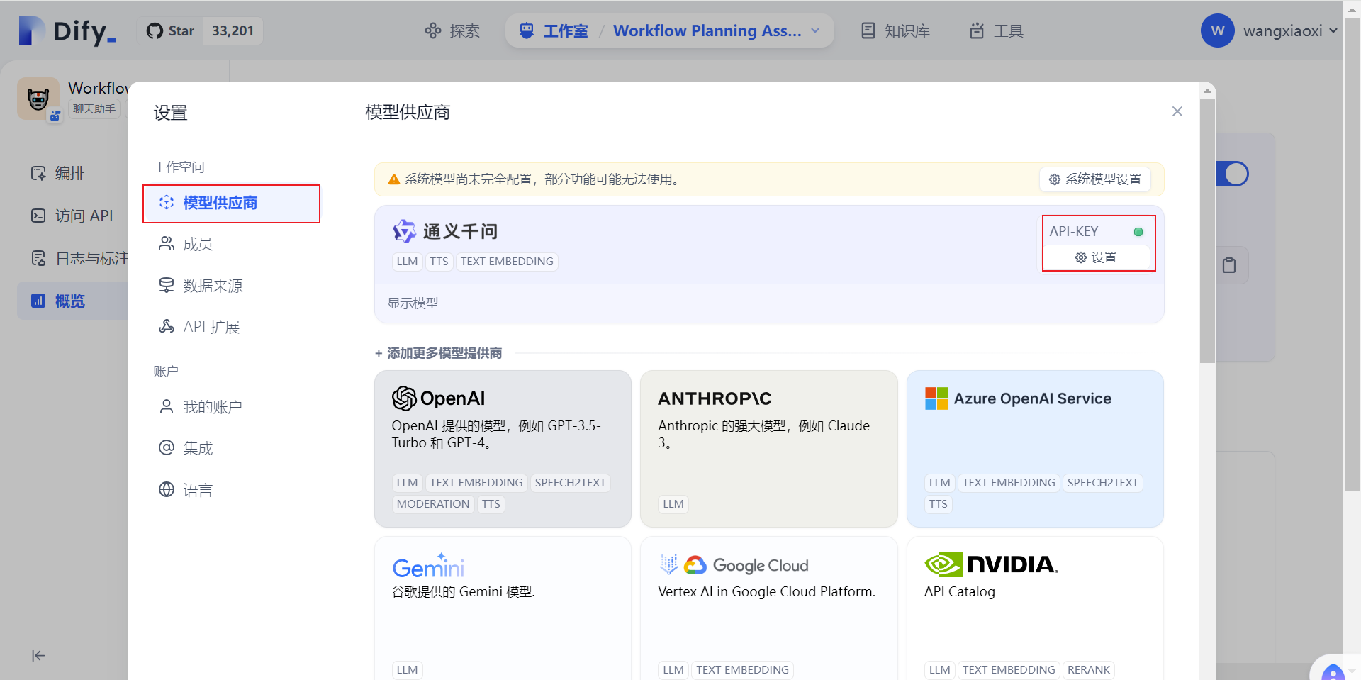The image size is (1361, 680).
Task: Click the scrollbar up arrow
Action: (x=1208, y=91)
